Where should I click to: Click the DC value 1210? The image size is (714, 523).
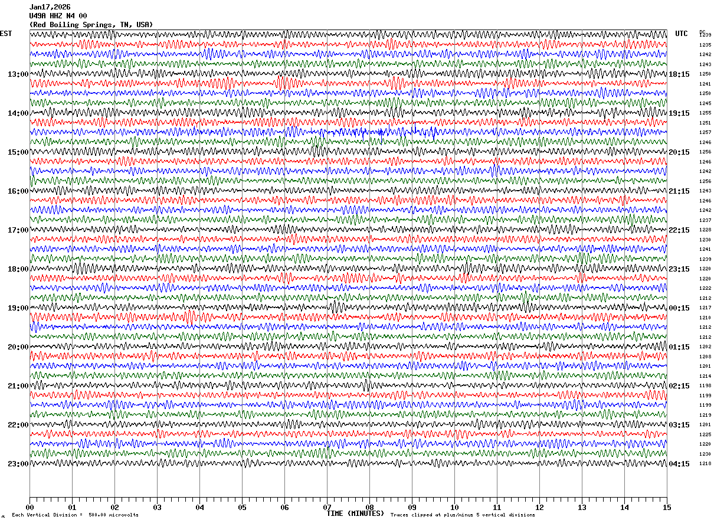click(705, 318)
